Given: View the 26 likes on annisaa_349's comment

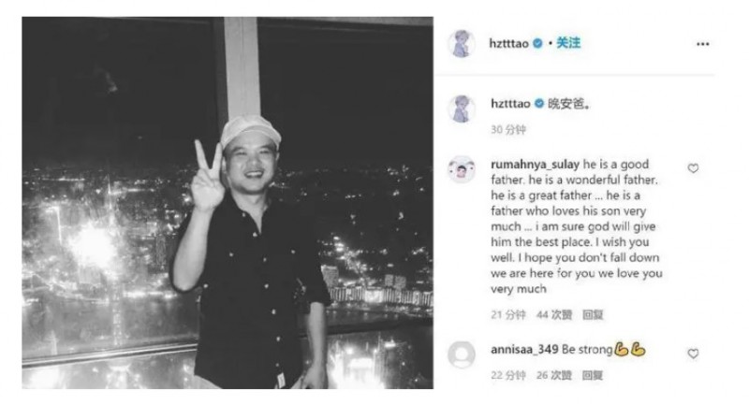Looking at the screenshot, I should [554, 375].
